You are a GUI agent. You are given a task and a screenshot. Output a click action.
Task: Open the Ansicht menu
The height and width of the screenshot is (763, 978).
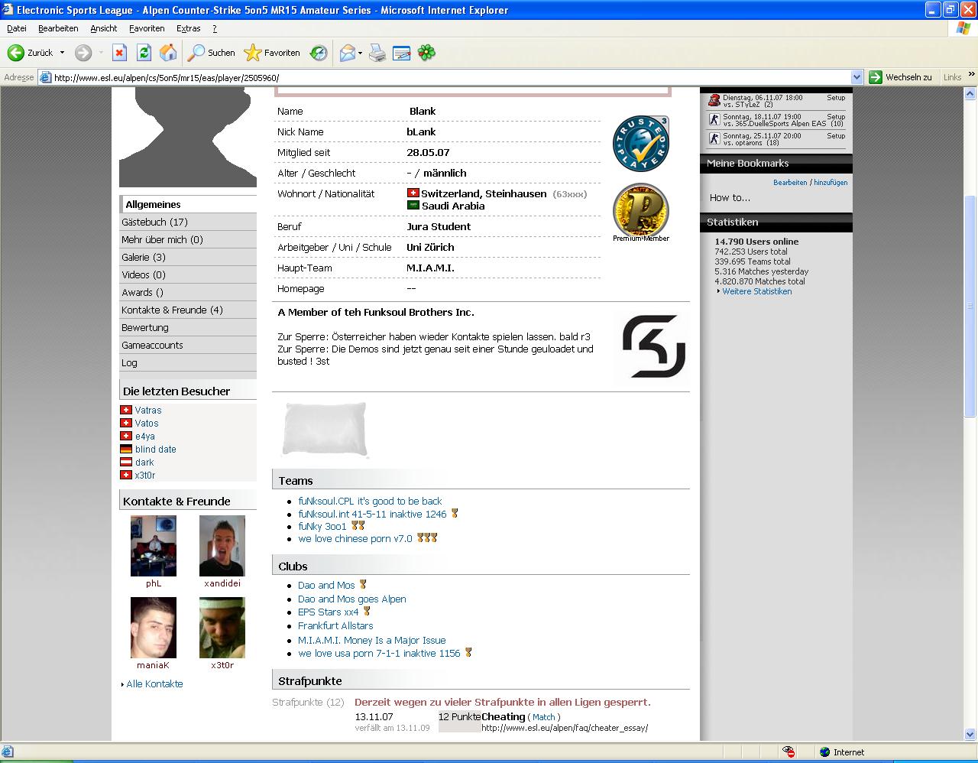click(104, 28)
